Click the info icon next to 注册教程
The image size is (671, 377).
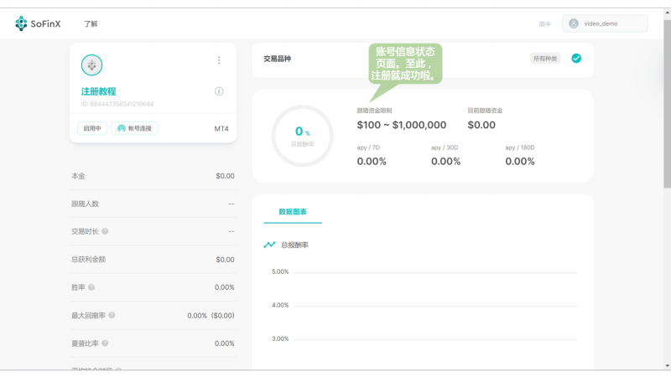pyautogui.click(x=219, y=91)
